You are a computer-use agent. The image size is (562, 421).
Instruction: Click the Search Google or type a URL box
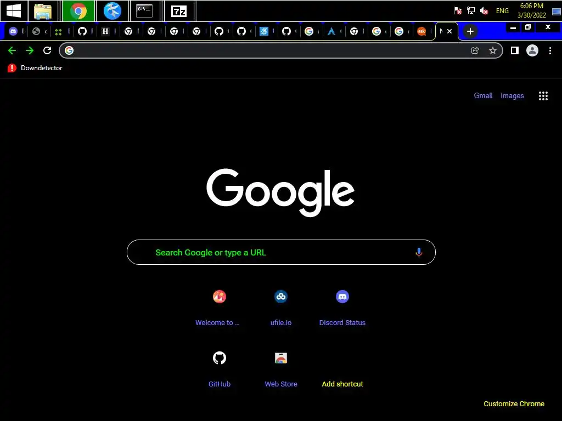click(281, 252)
